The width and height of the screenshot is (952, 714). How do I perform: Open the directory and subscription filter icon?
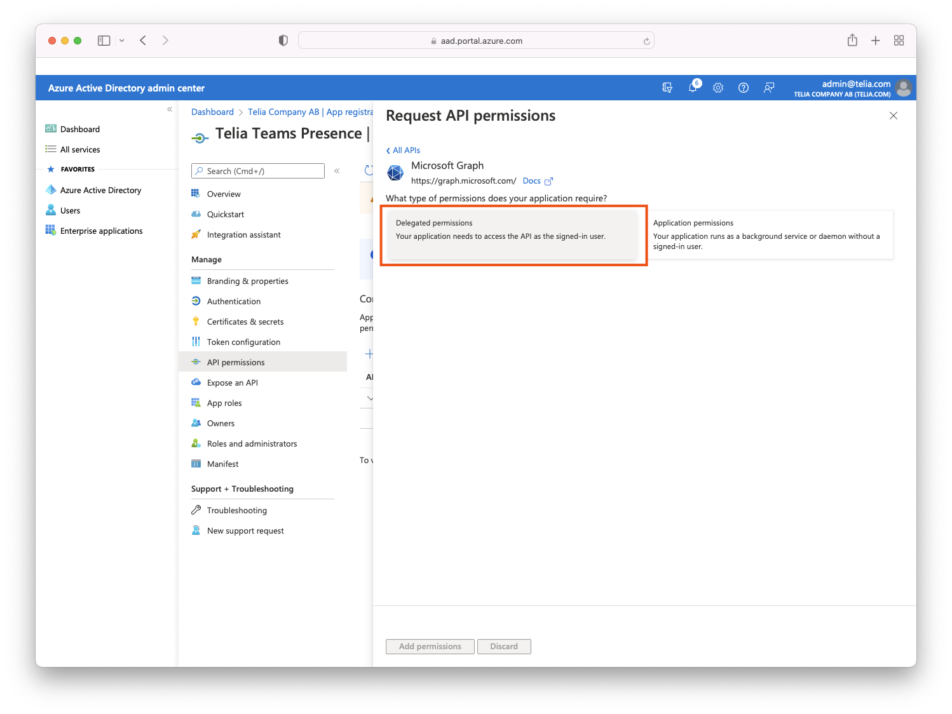click(667, 88)
